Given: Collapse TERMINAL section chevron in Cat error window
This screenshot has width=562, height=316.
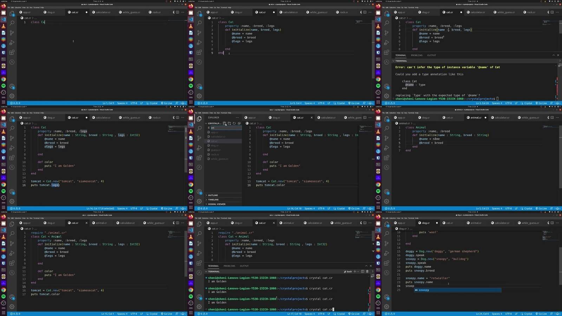Looking at the screenshot, I should tap(393, 61).
